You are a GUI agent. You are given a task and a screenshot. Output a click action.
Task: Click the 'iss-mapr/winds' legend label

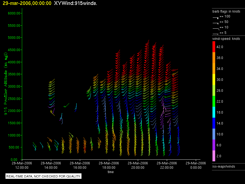pos(224,166)
